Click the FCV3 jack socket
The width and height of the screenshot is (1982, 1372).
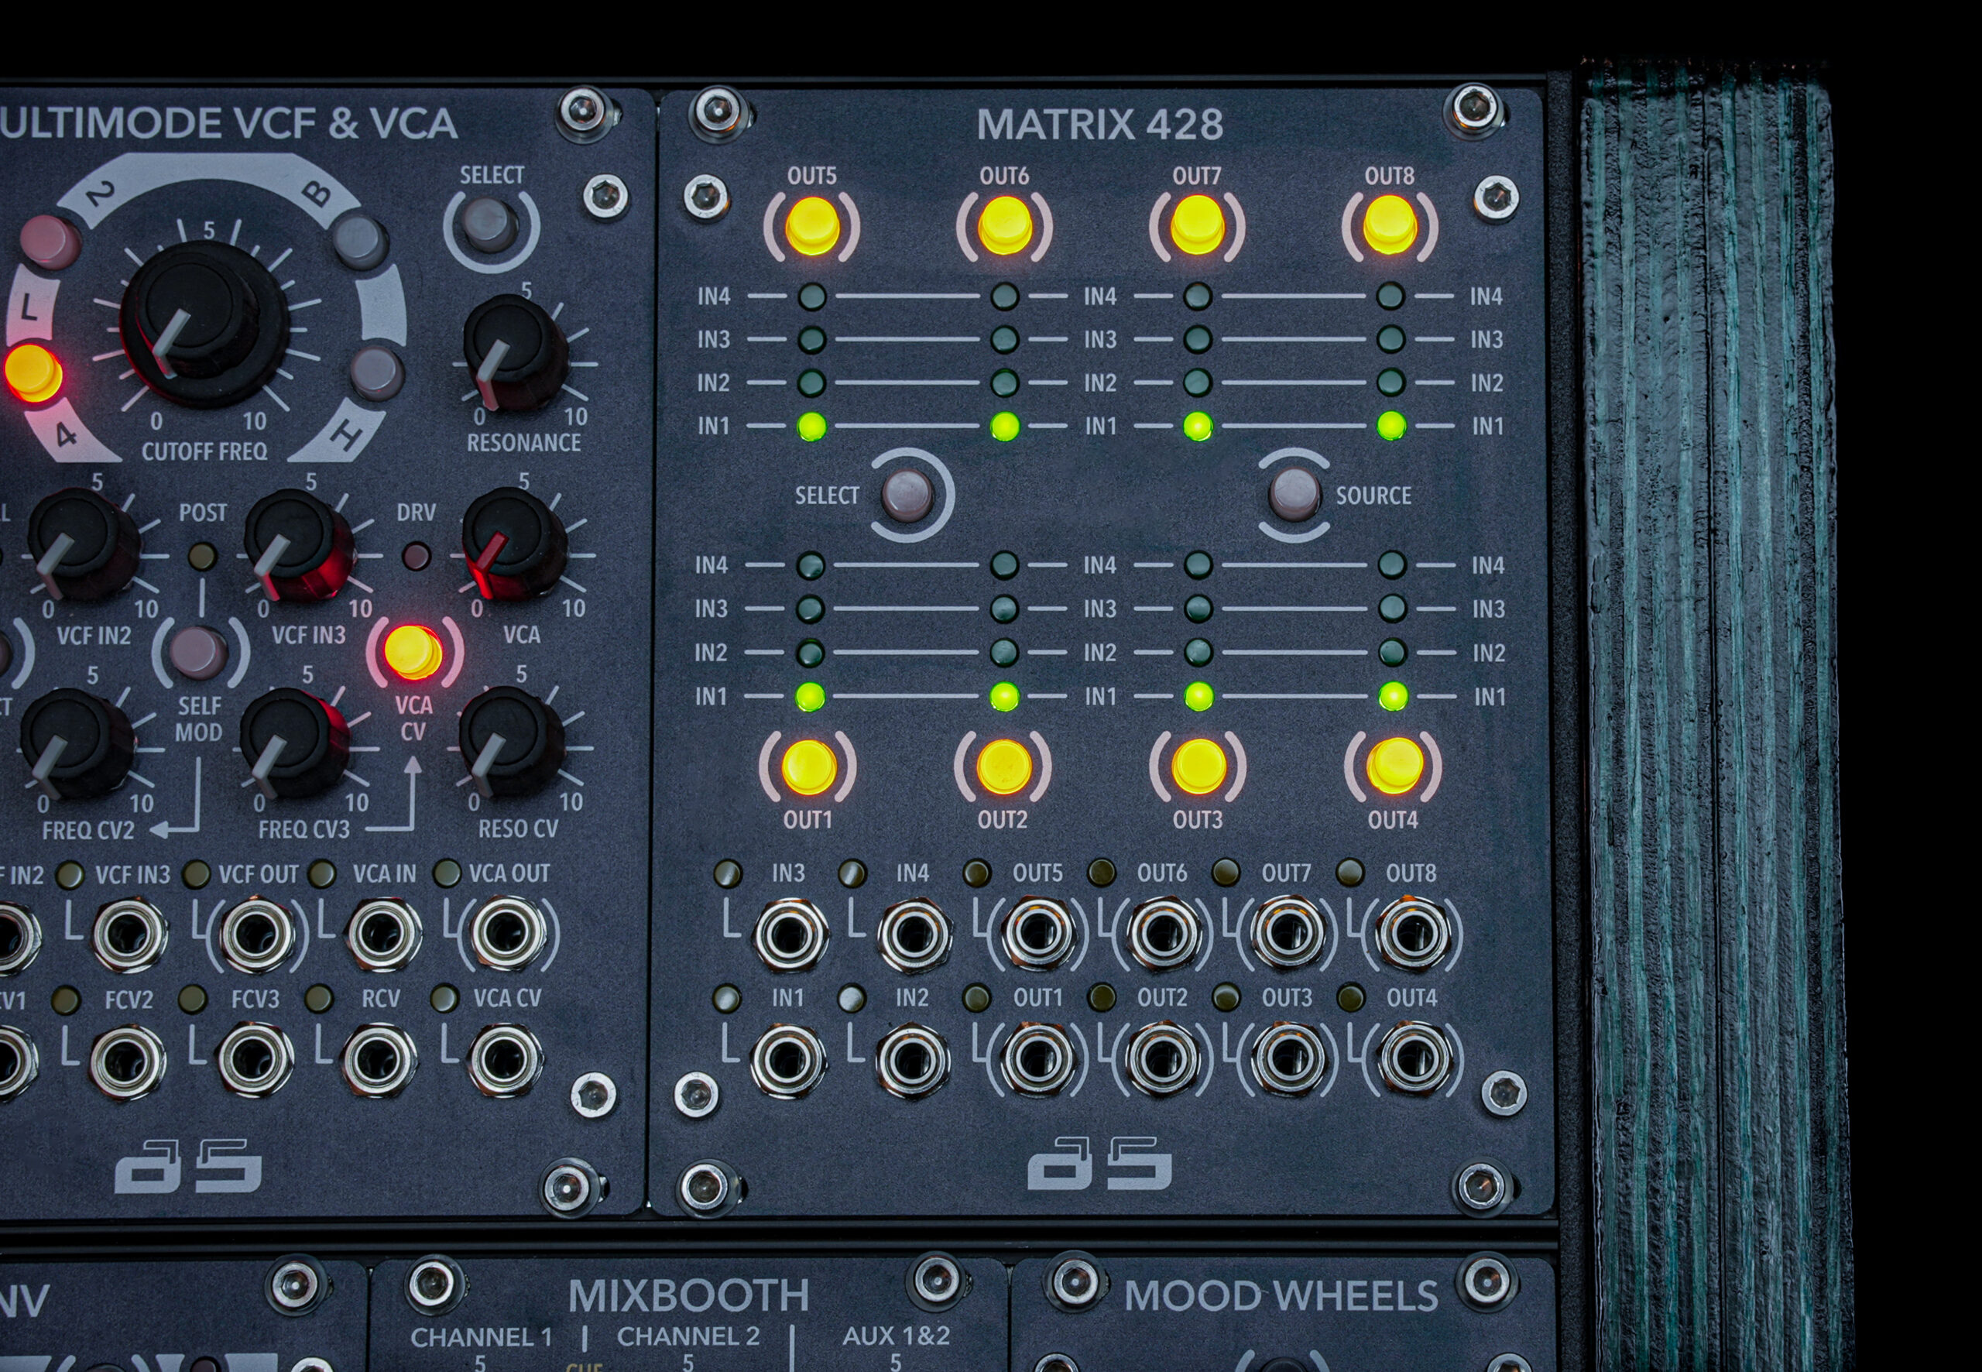click(255, 1059)
